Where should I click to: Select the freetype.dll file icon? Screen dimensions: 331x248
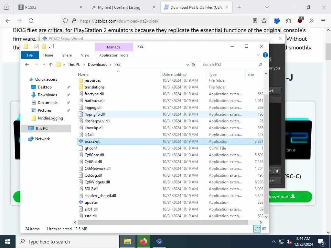[80, 94]
